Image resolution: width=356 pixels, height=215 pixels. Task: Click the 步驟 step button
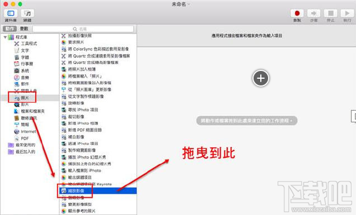click(313, 13)
